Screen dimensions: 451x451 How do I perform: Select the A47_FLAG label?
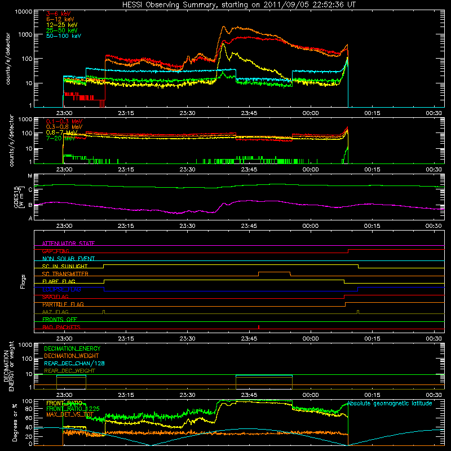coord(55,312)
